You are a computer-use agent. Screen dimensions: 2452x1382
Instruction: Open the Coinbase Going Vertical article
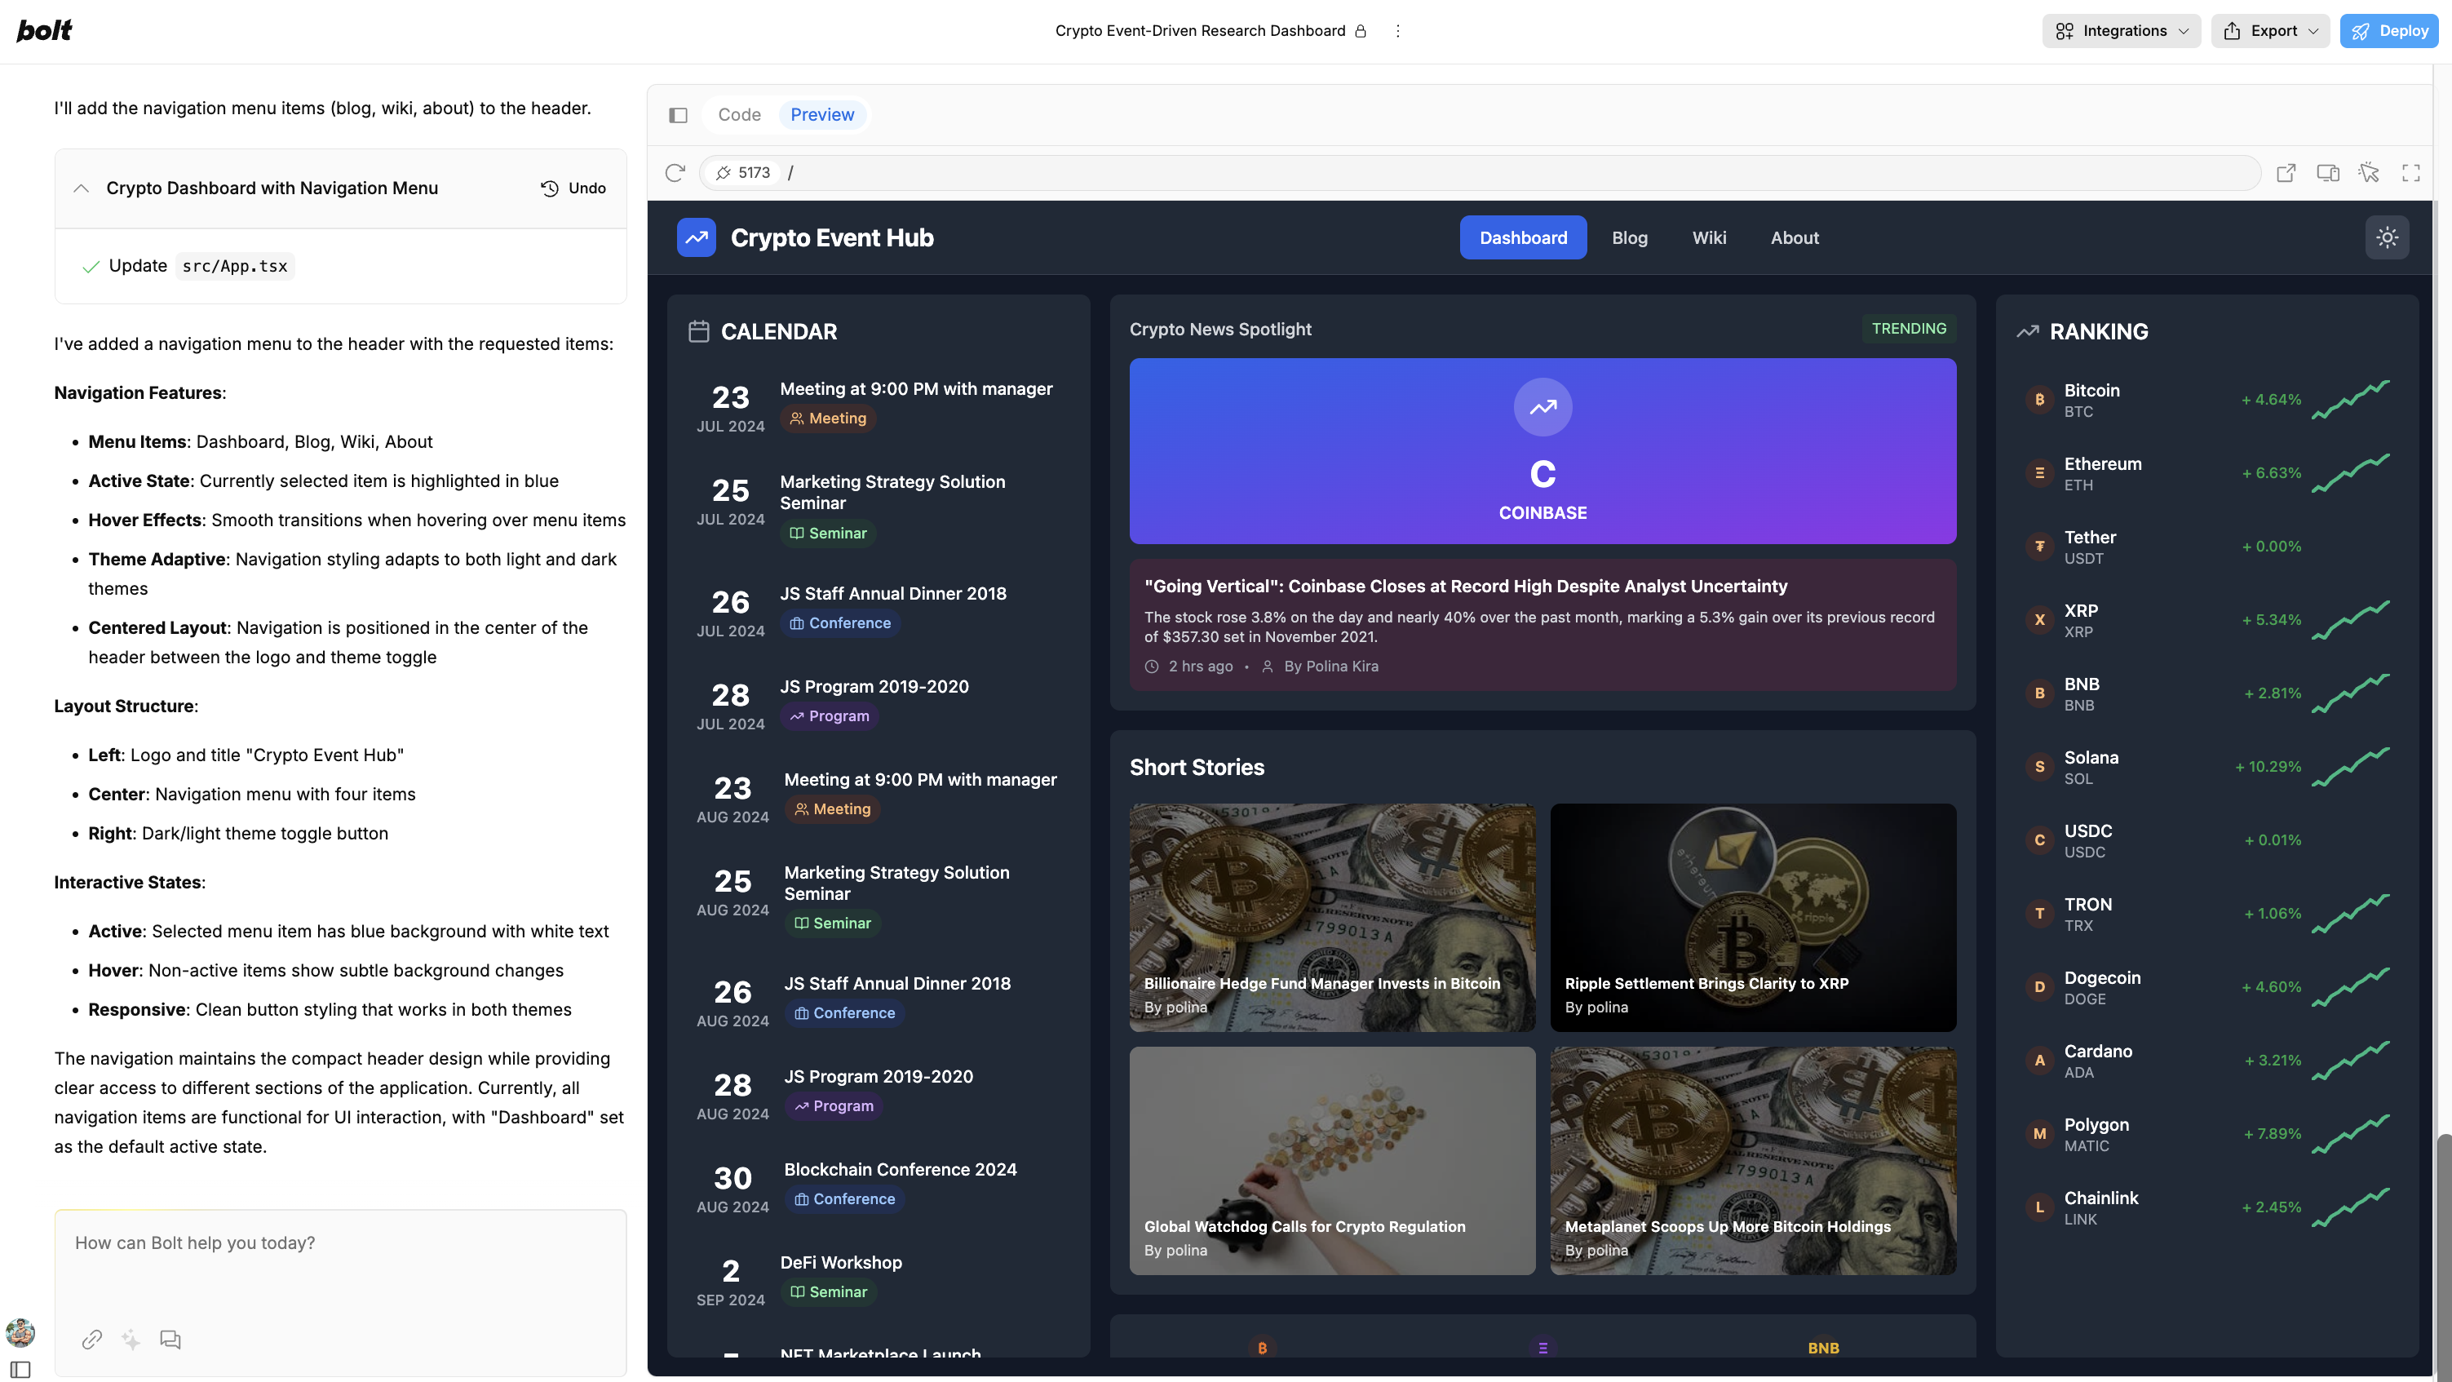click(x=1542, y=624)
